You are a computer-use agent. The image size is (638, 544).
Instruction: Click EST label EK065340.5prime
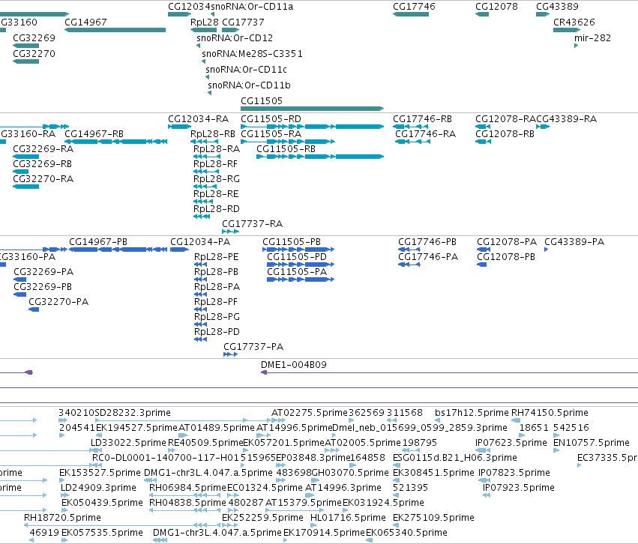coord(407,533)
